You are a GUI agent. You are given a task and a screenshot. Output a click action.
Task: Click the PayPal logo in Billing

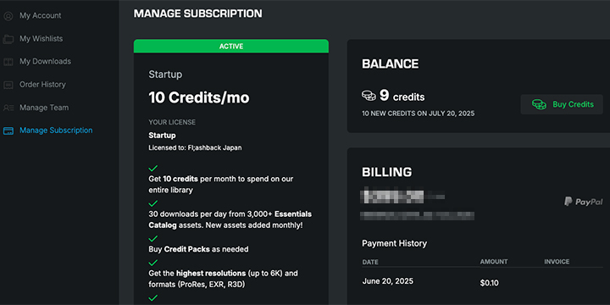(583, 202)
